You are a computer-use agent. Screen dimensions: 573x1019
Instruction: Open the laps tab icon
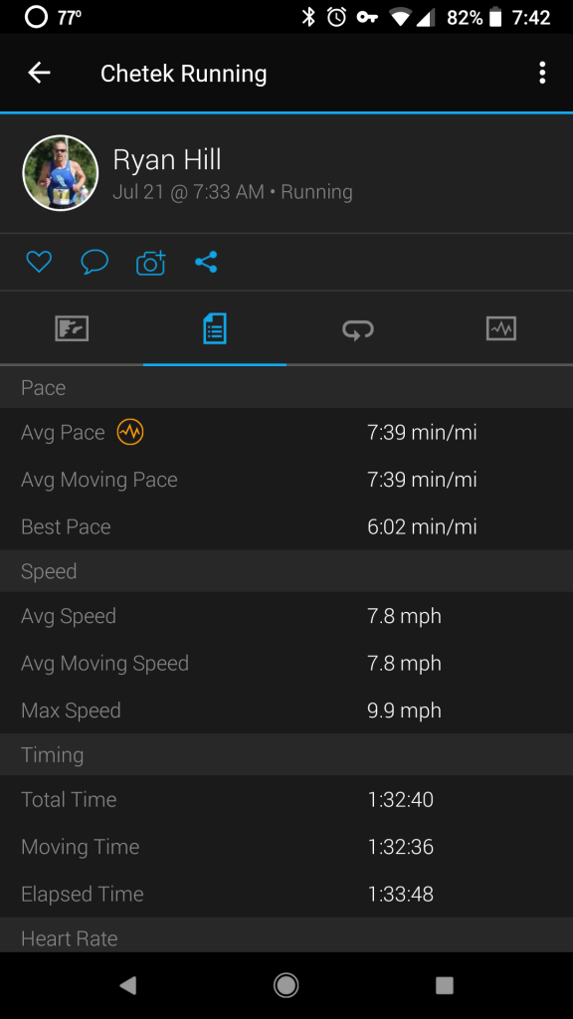click(358, 329)
